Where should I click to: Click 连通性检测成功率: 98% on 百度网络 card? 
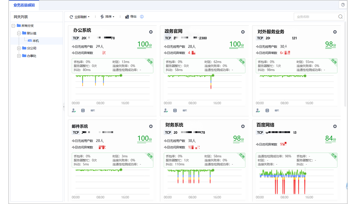[275, 156]
